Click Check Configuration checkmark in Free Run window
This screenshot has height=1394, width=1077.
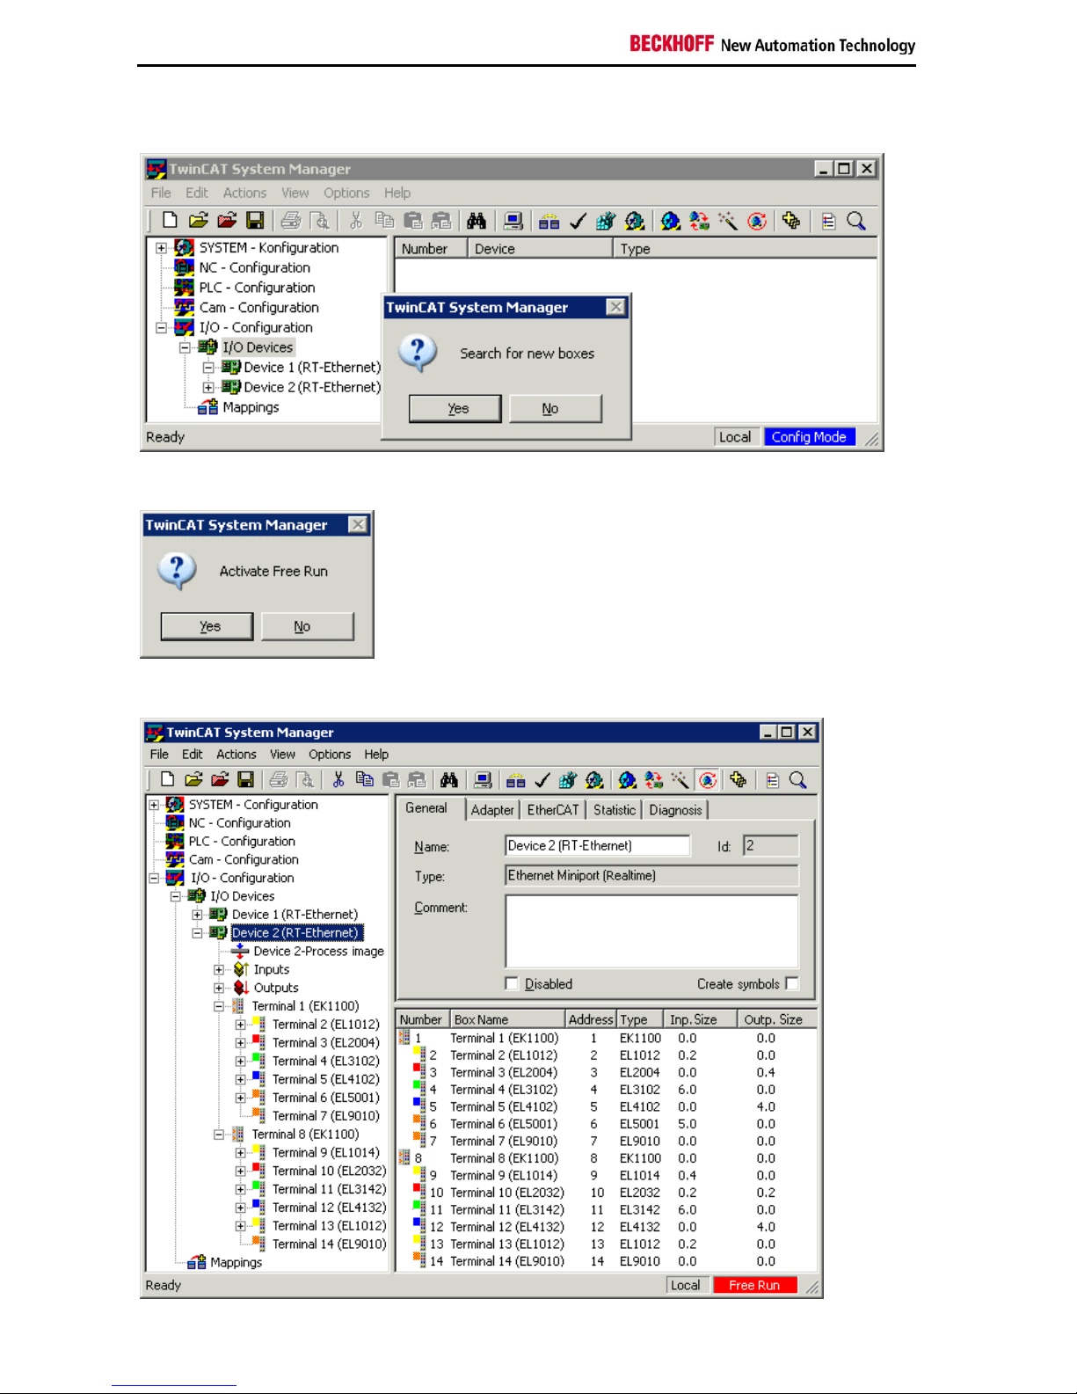[542, 780]
